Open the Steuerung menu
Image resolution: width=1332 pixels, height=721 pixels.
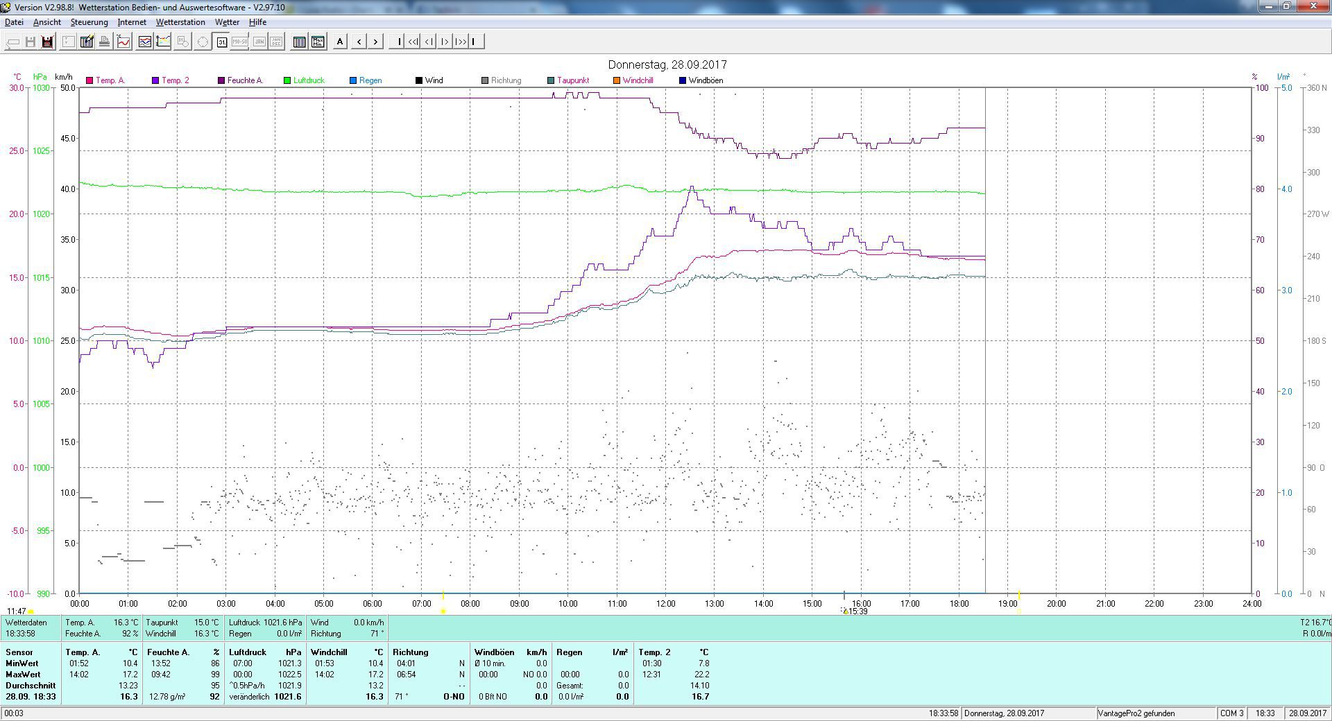point(89,22)
